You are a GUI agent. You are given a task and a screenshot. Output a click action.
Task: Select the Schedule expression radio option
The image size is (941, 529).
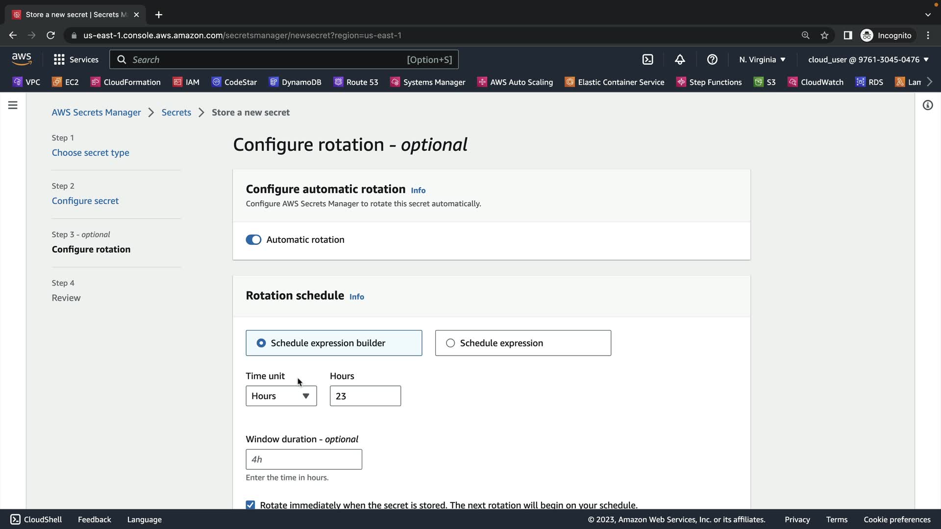pyautogui.click(x=450, y=343)
